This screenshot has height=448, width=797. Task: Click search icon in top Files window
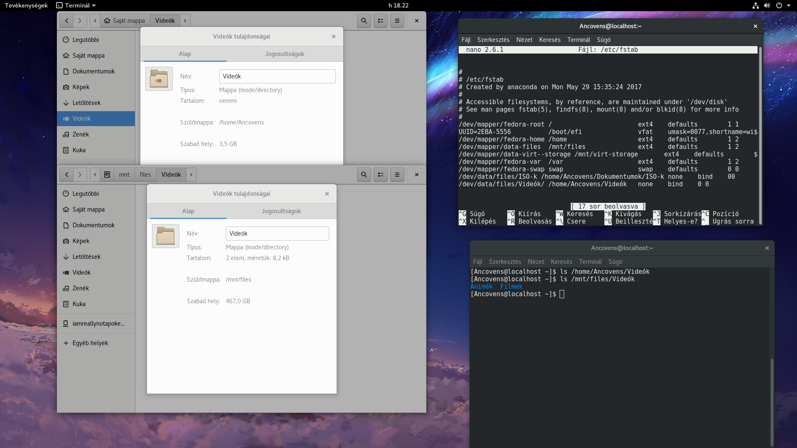pyautogui.click(x=364, y=21)
